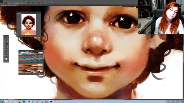Open the File menu

[4, 1]
